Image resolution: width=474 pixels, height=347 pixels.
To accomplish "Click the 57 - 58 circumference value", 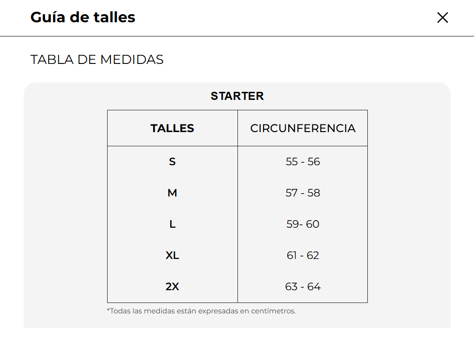I will pyautogui.click(x=302, y=193).
